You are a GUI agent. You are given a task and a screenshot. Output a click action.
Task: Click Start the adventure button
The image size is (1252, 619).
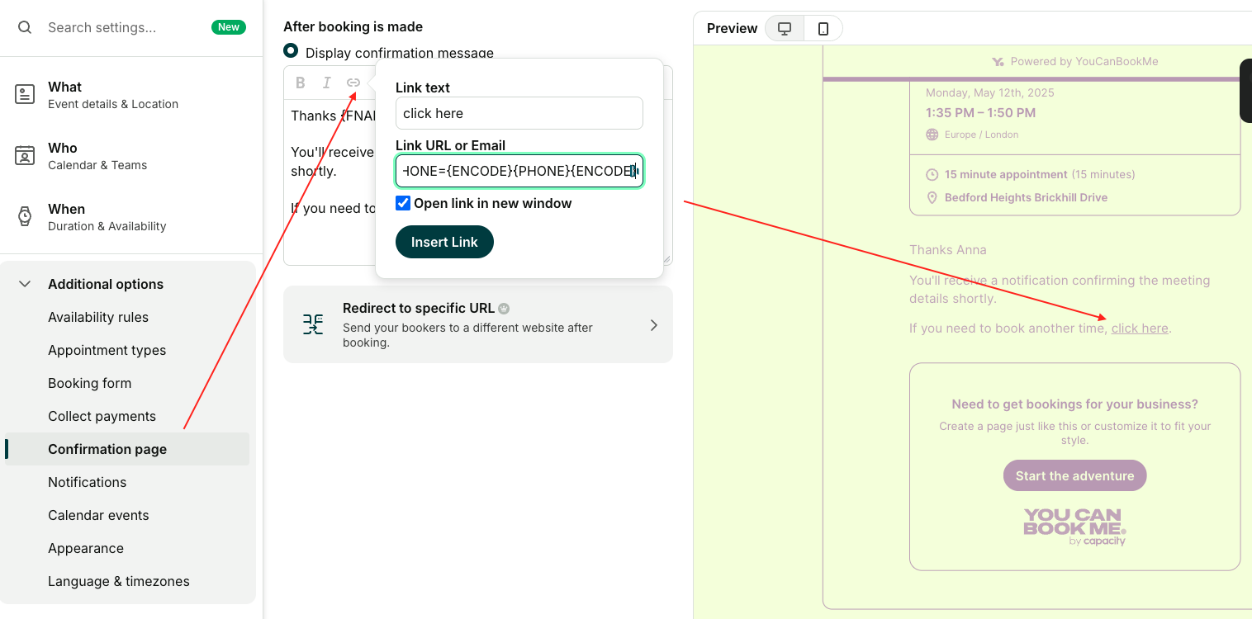tap(1074, 475)
